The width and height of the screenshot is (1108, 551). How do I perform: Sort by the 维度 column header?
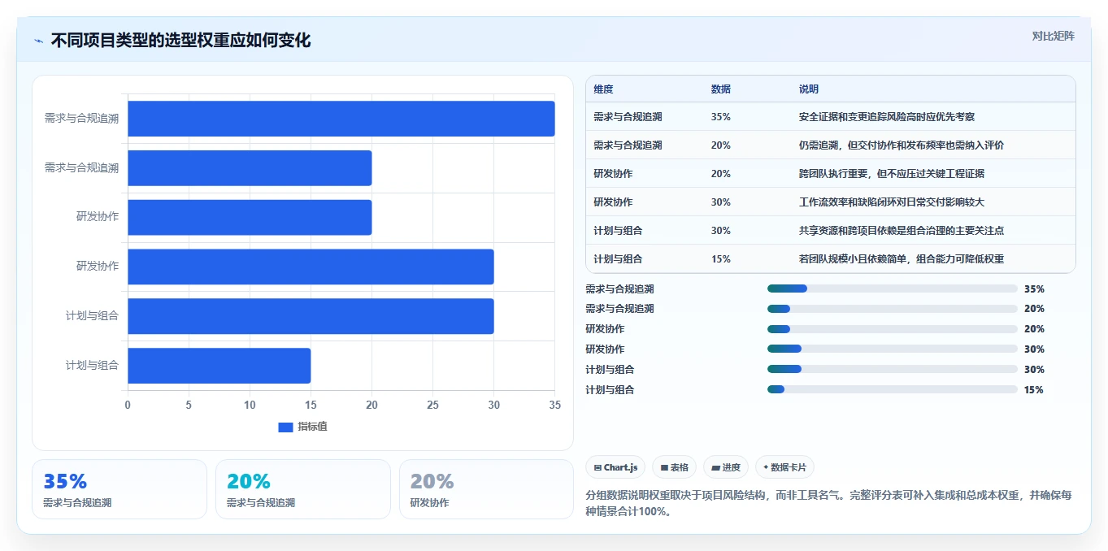tap(603, 89)
